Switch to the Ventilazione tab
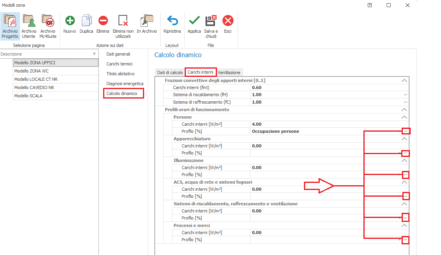Viewport: 441px width, 255px height. 229,73
